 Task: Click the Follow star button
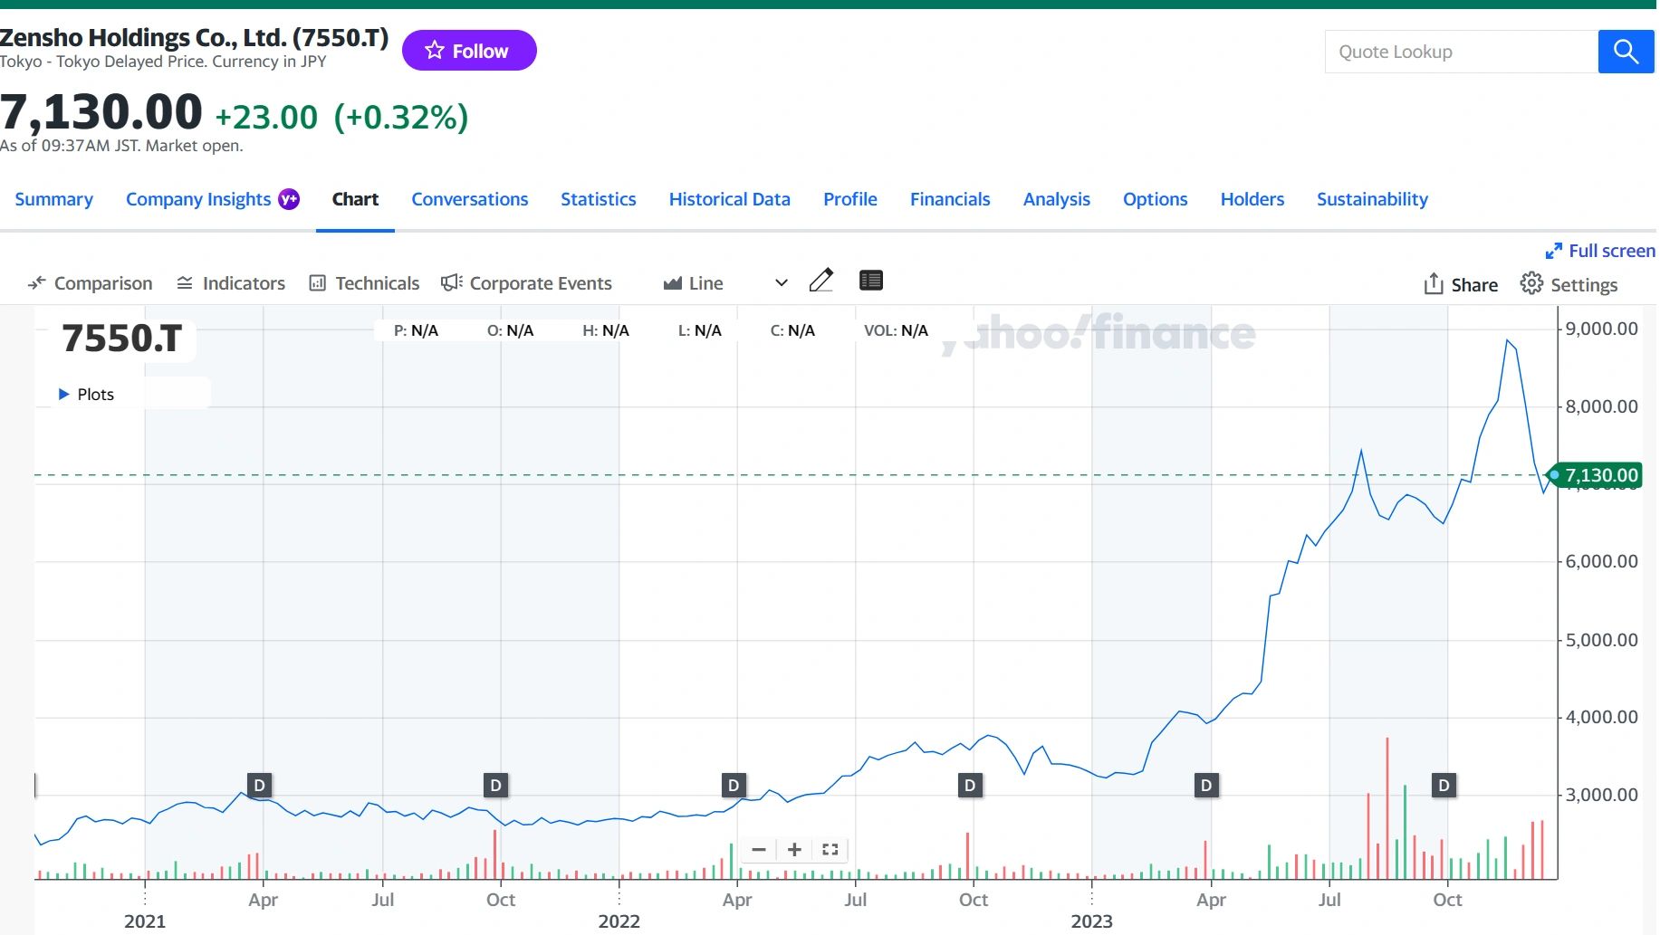pyautogui.click(x=468, y=51)
